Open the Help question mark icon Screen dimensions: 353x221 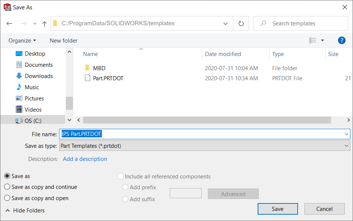coord(341,40)
